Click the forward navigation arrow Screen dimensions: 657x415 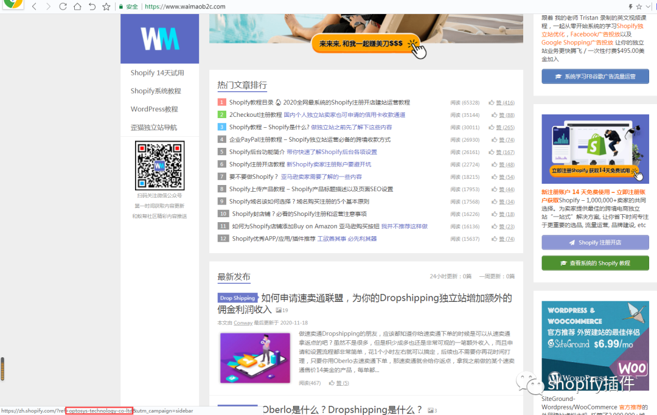pyautogui.click(x=48, y=7)
